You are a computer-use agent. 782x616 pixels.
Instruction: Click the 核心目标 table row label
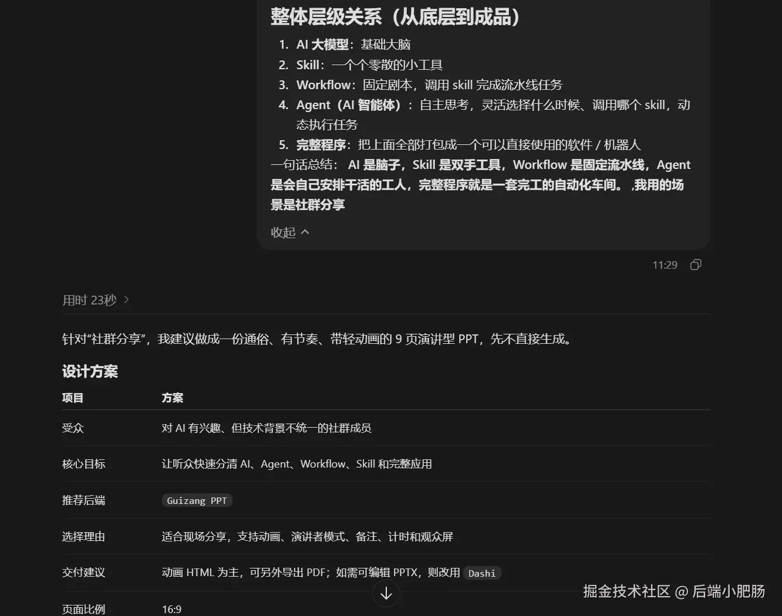click(x=84, y=464)
